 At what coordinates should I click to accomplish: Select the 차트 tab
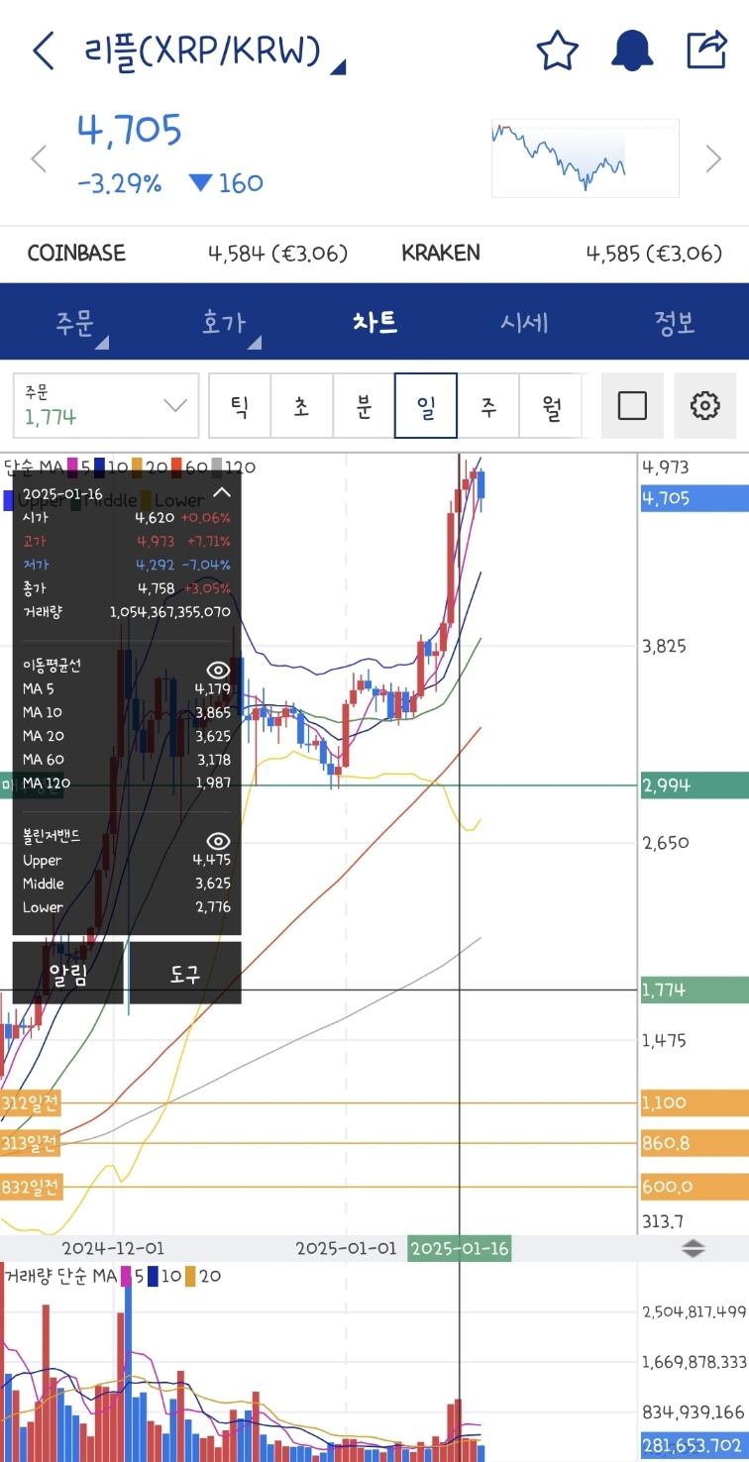(374, 323)
